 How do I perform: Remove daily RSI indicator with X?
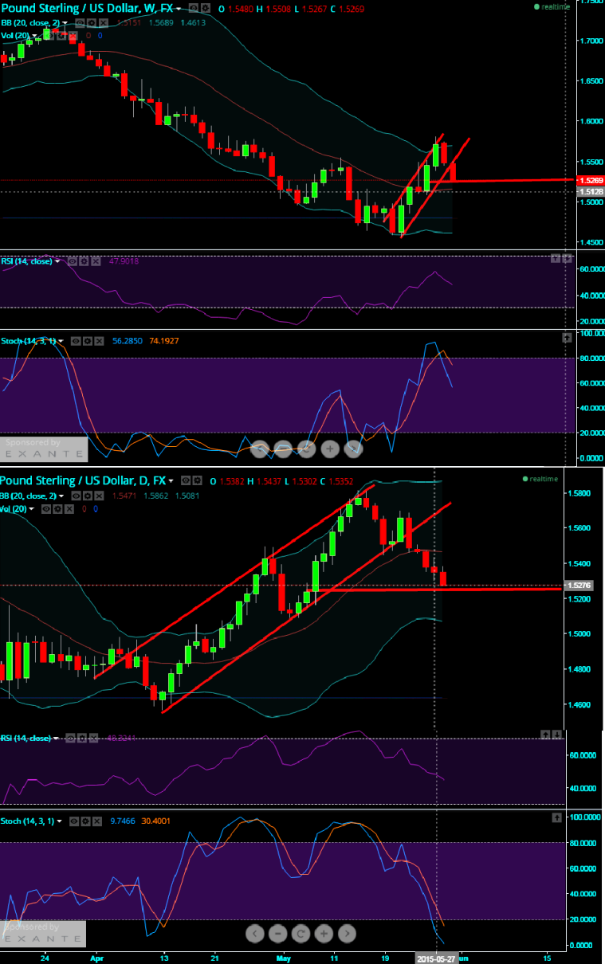point(92,738)
